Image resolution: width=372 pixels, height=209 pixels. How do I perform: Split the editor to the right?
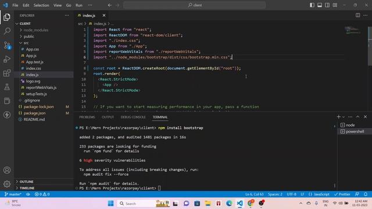coord(357,16)
